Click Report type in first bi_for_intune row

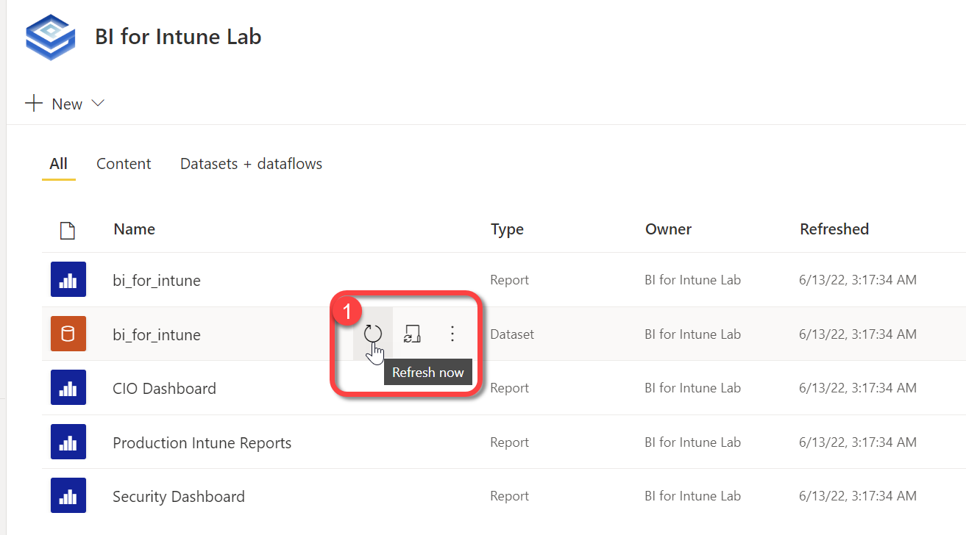tap(510, 280)
